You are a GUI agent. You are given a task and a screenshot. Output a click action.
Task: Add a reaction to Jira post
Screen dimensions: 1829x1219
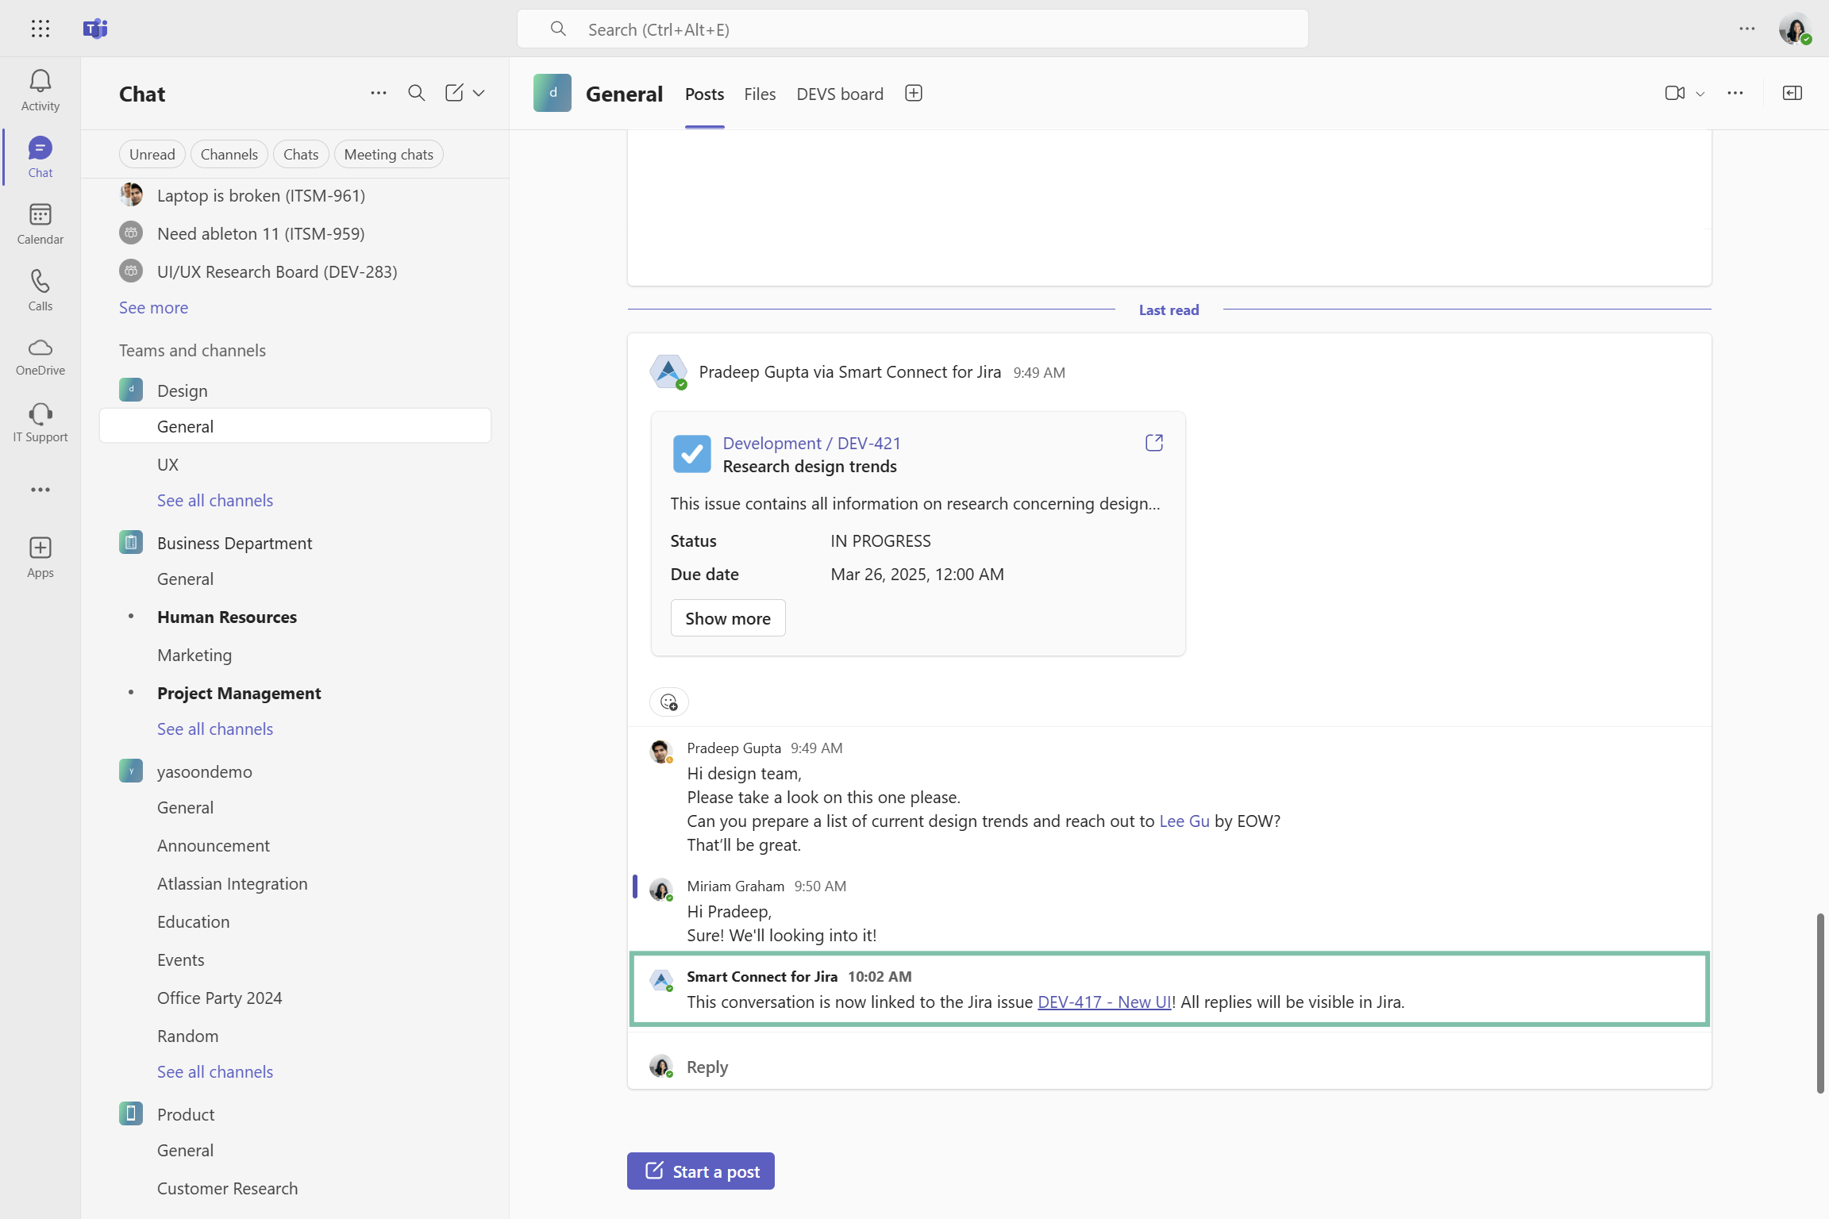[x=668, y=702]
